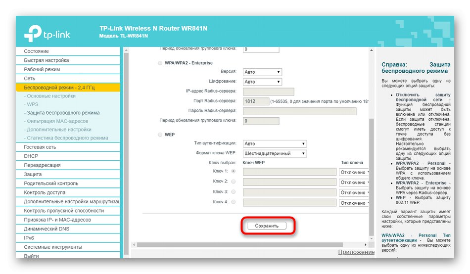
Task: Click the tp-link logo
Action: coord(47,34)
